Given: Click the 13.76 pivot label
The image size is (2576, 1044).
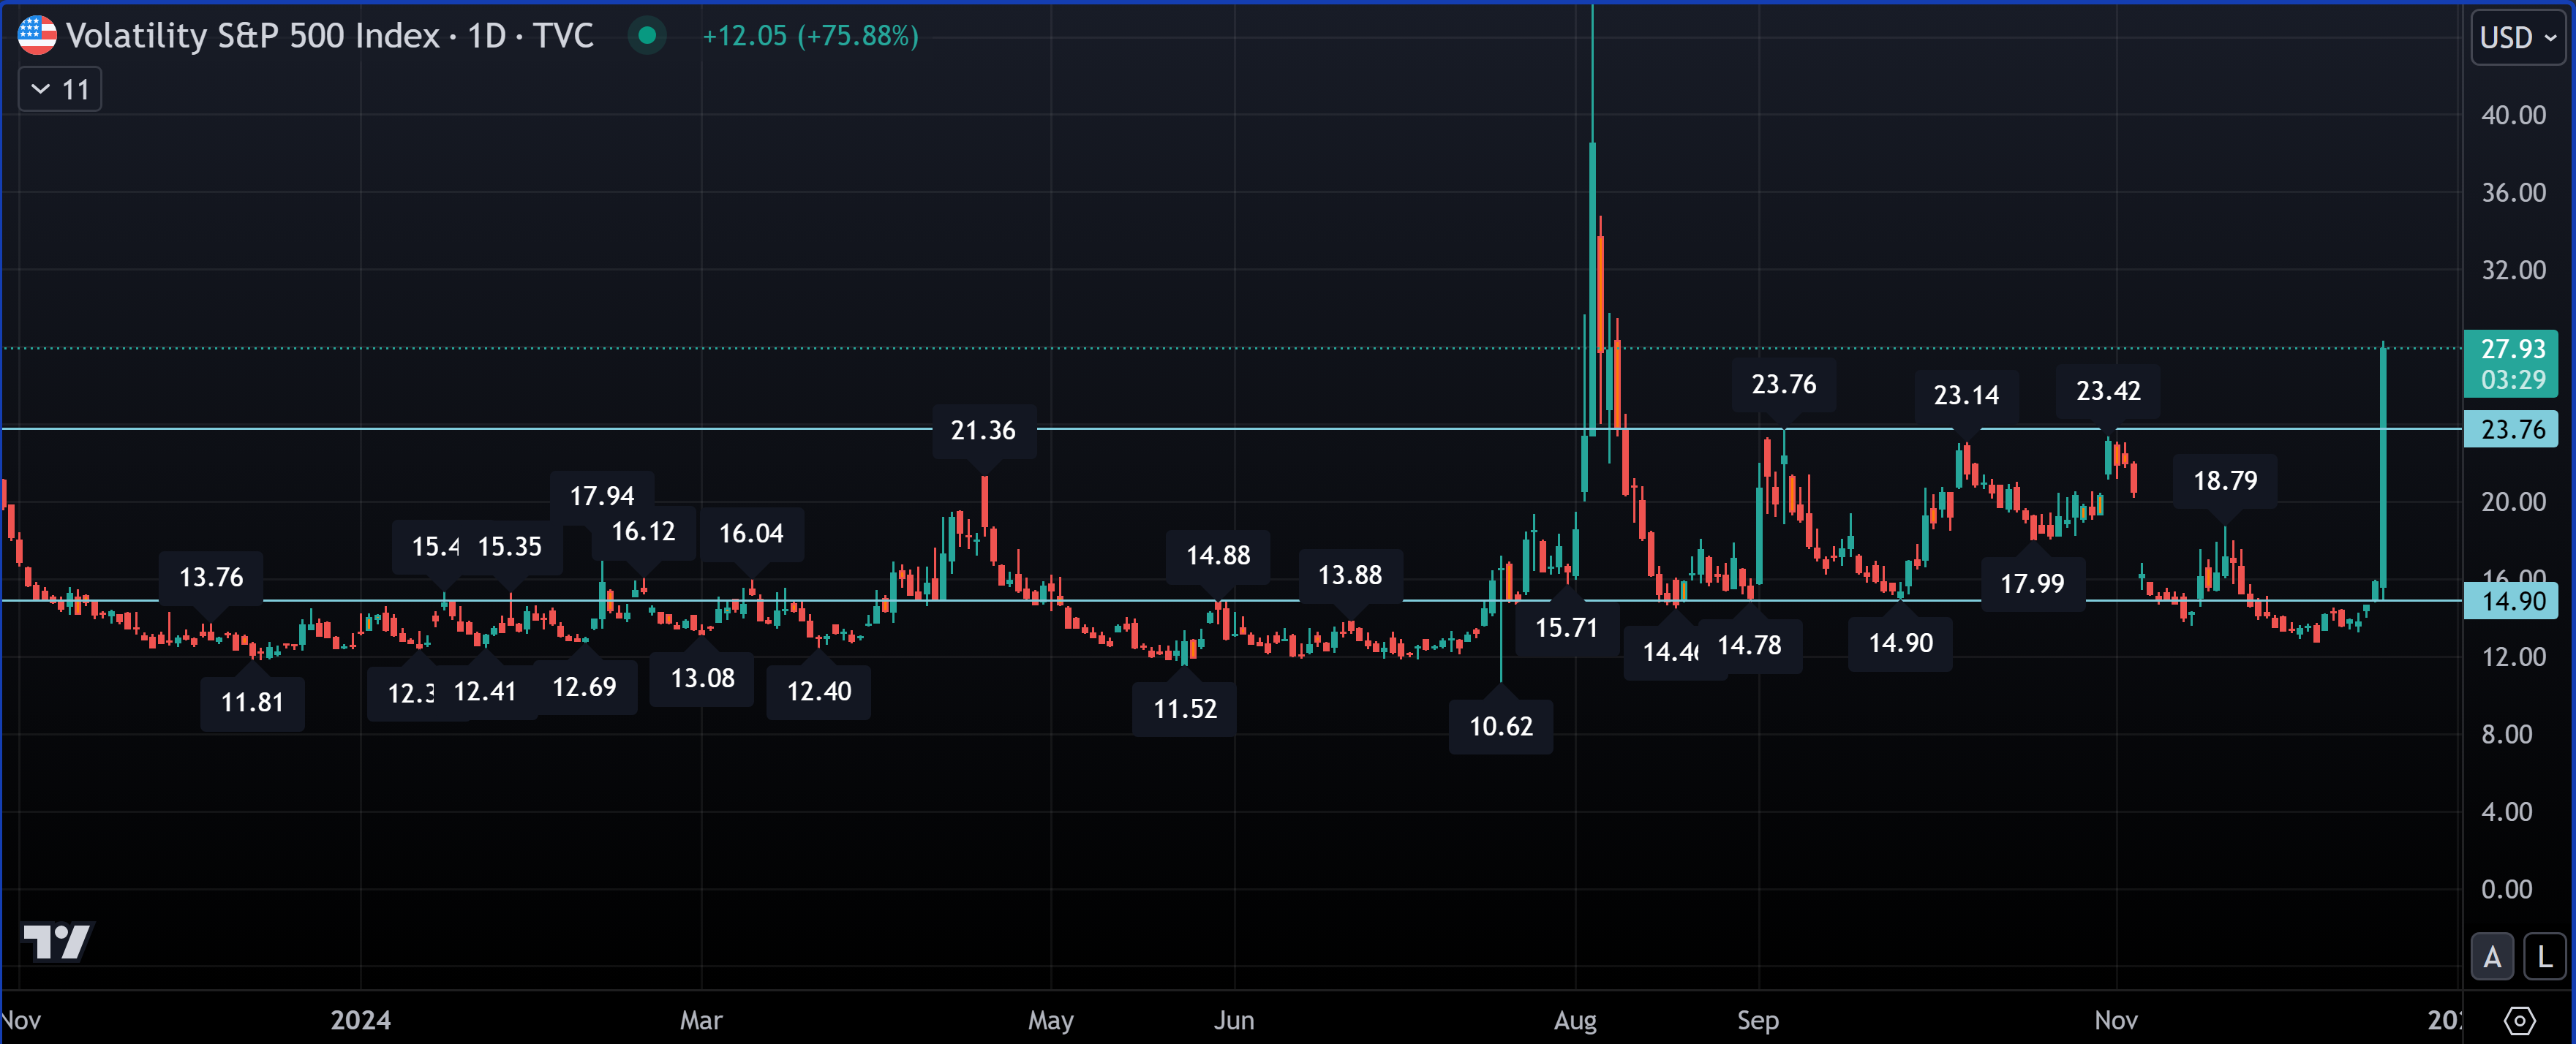Looking at the screenshot, I should tap(211, 578).
